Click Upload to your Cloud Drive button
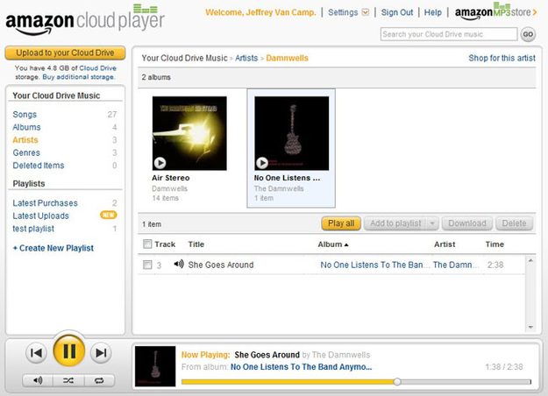The height and width of the screenshot is (396, 548). (x=65, y=53)
